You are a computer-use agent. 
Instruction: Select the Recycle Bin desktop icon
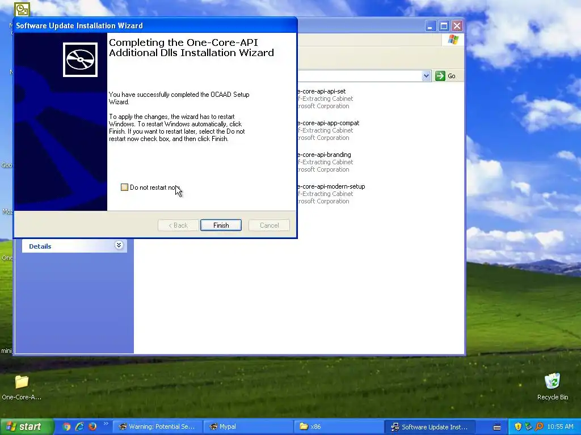point(553,387)
